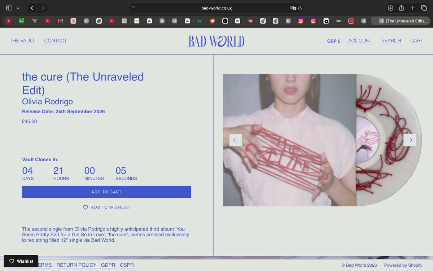
Task: Open THE VAULT menu link
Action: pos(22,41)
